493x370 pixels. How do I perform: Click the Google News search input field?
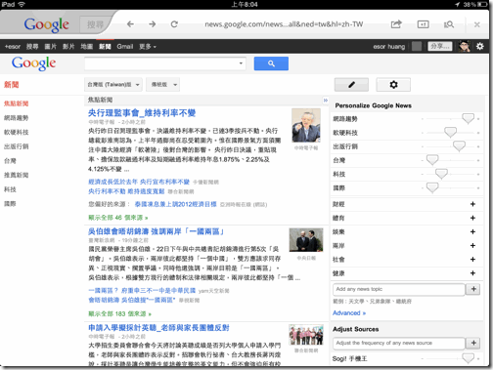(165, 63)
